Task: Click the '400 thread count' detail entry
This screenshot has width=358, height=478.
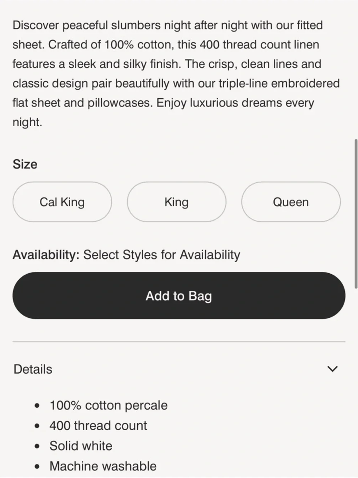Action: pyautogui.click(x=98, y=425)
